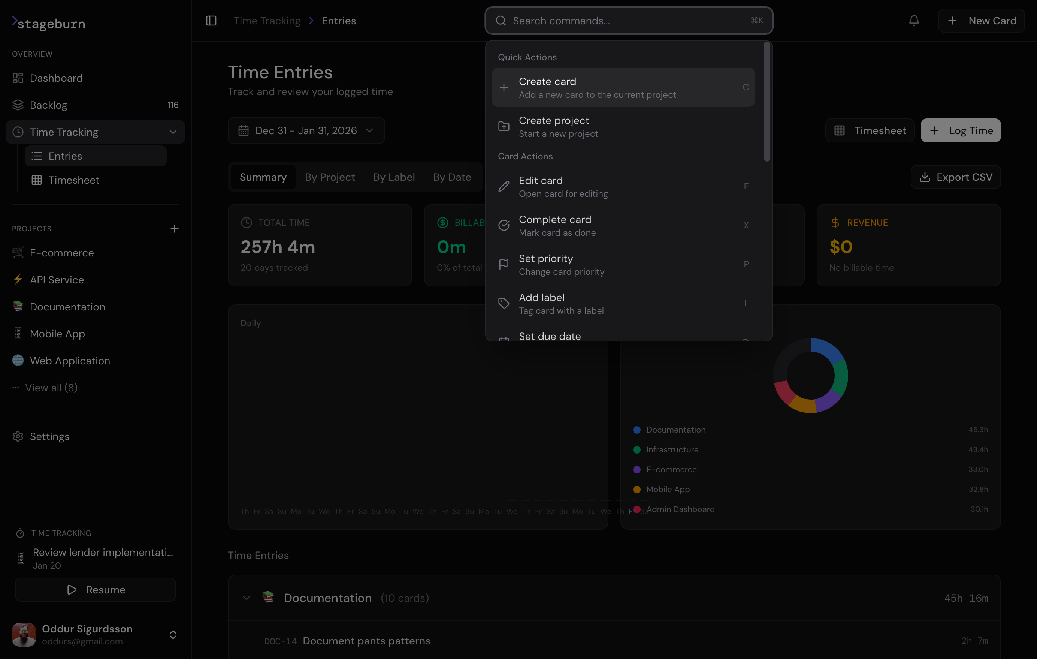
Task: Click the add project plus icon
Action: coord(175,228)
